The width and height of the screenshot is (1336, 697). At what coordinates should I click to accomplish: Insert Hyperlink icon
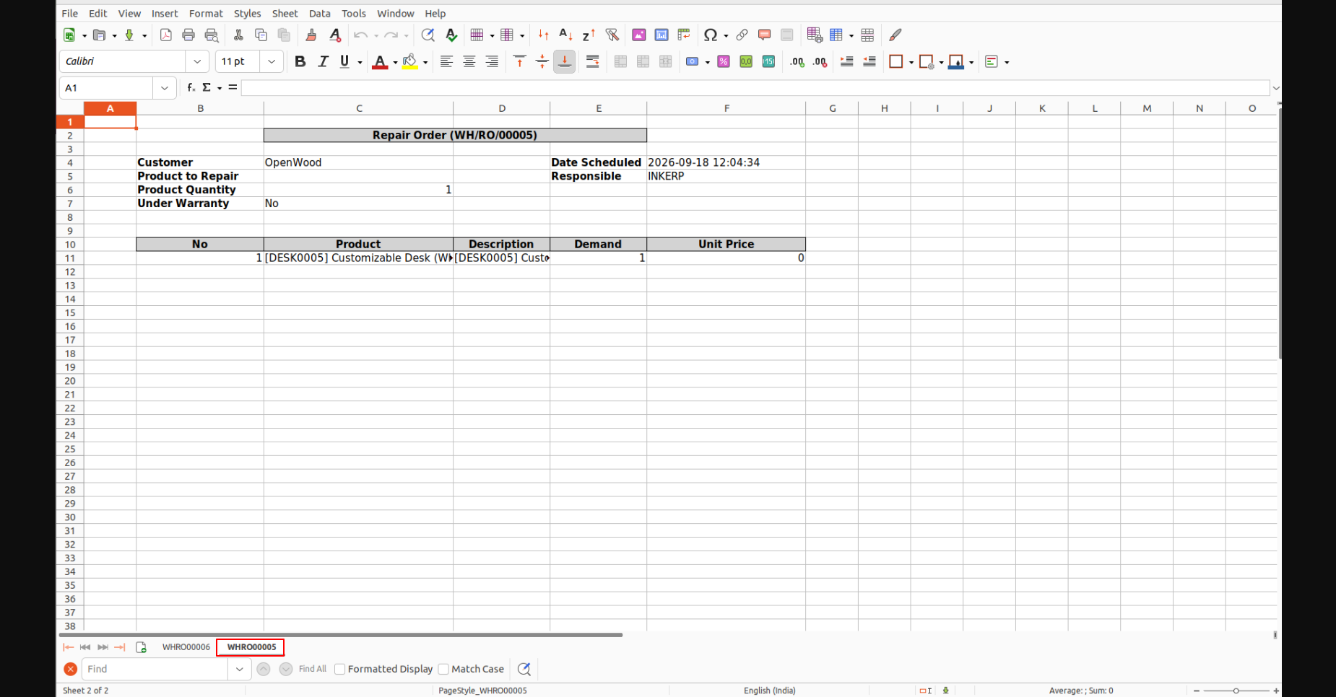tap(742, 35)
